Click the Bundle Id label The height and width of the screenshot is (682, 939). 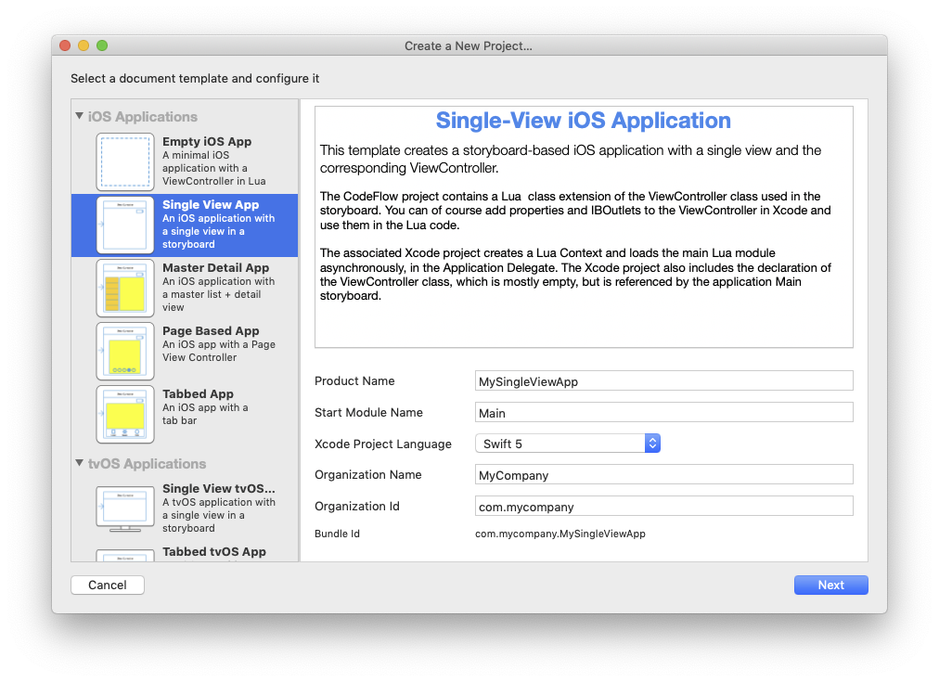point(337,534)
